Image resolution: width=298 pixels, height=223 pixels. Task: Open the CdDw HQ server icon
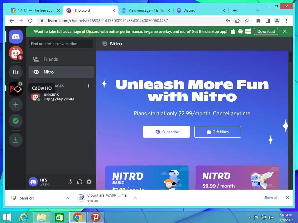point(16,88)
